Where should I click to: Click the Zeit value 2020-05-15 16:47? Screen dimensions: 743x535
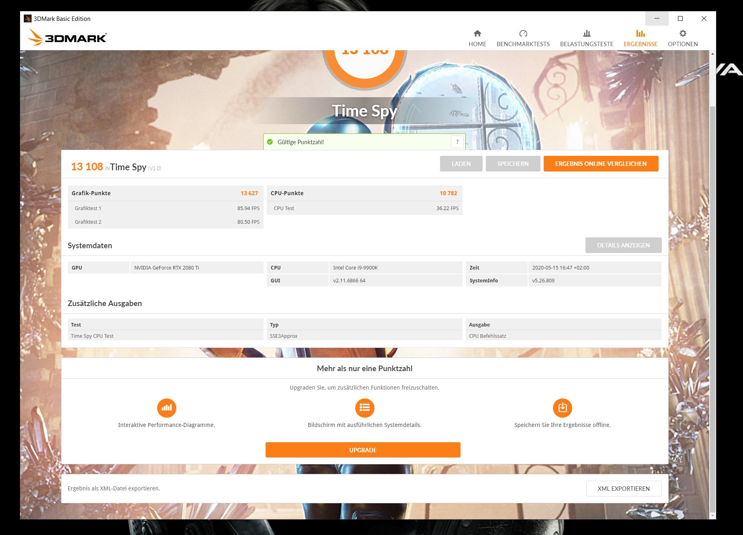pyautogui.click(x=594, y=267)
